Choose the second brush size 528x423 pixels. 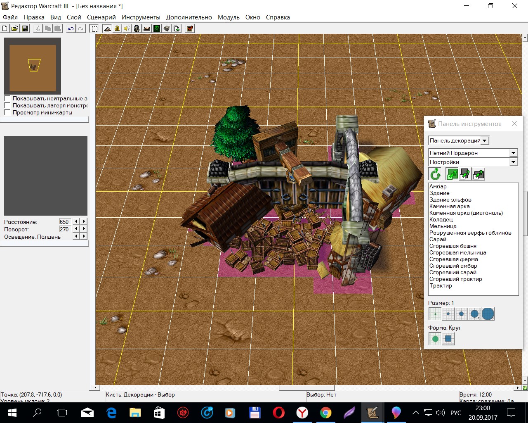(x=448, y=314)
